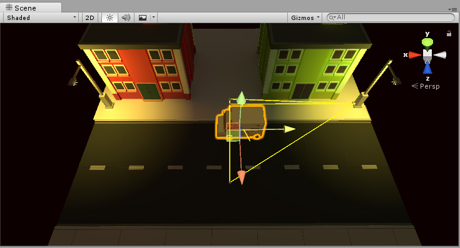Switch to the Scene tab
Viewport: 460px width, 248px height.
click(30, 7)
